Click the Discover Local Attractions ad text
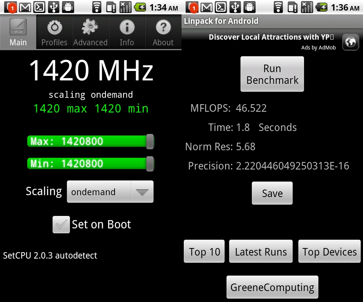Image resolution: width=363 pixels, height=302 pixels. (x=271, y=37)
